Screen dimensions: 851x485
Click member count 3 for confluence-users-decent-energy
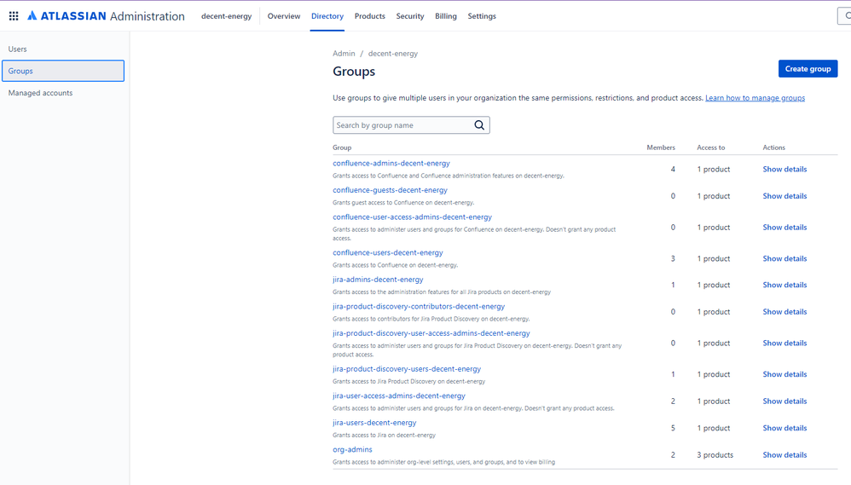[673, 259]
